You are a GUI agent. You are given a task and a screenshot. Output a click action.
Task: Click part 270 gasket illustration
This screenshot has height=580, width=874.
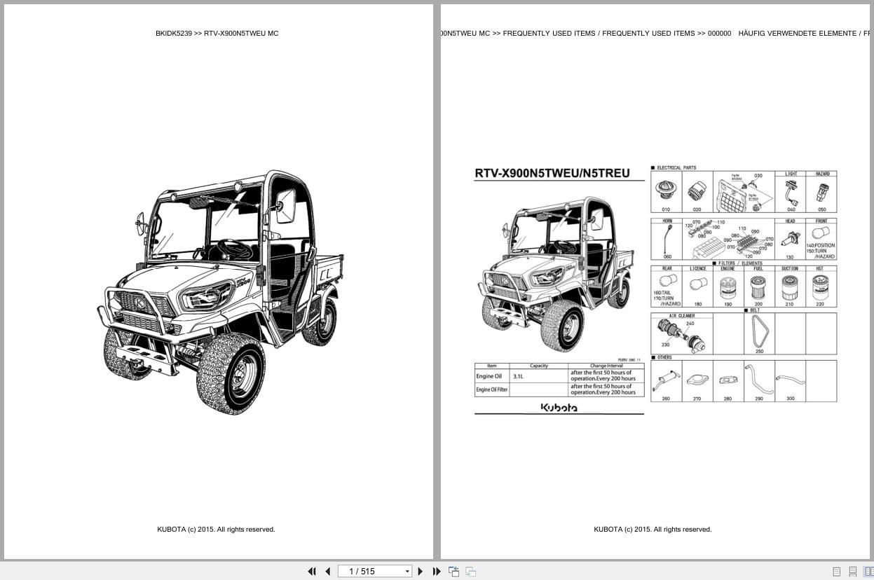coord(697,380)
